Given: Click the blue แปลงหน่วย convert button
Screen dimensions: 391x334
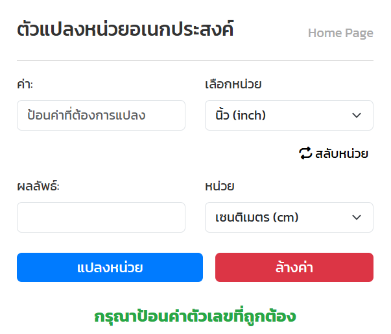Looking at the screenshot, I should pos(110,267).
